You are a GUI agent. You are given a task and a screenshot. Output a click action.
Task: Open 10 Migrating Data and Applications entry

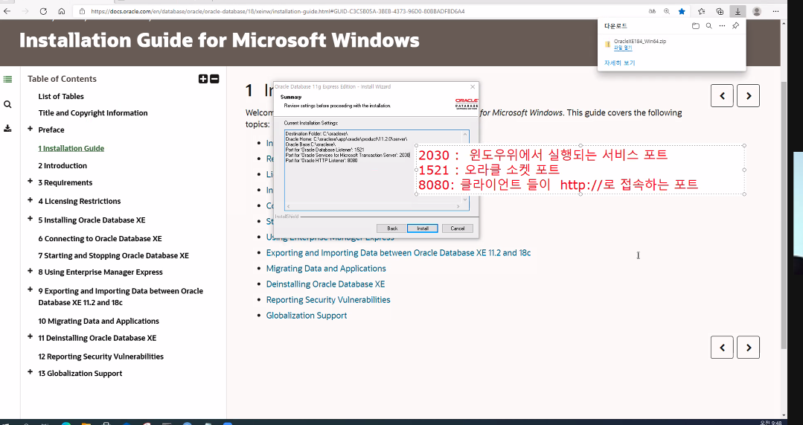(x=98, y=321)
